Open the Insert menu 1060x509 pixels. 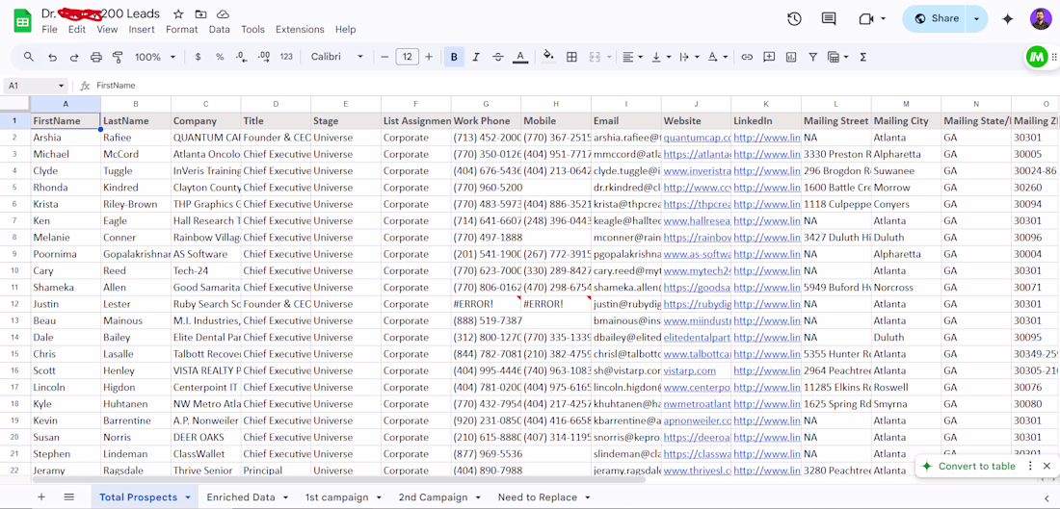pyautogui.click(x=142, y=30)
